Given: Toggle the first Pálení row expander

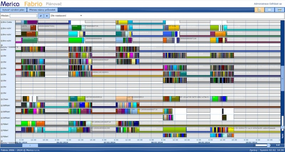Looking at the screenshot, I should 1,124.
